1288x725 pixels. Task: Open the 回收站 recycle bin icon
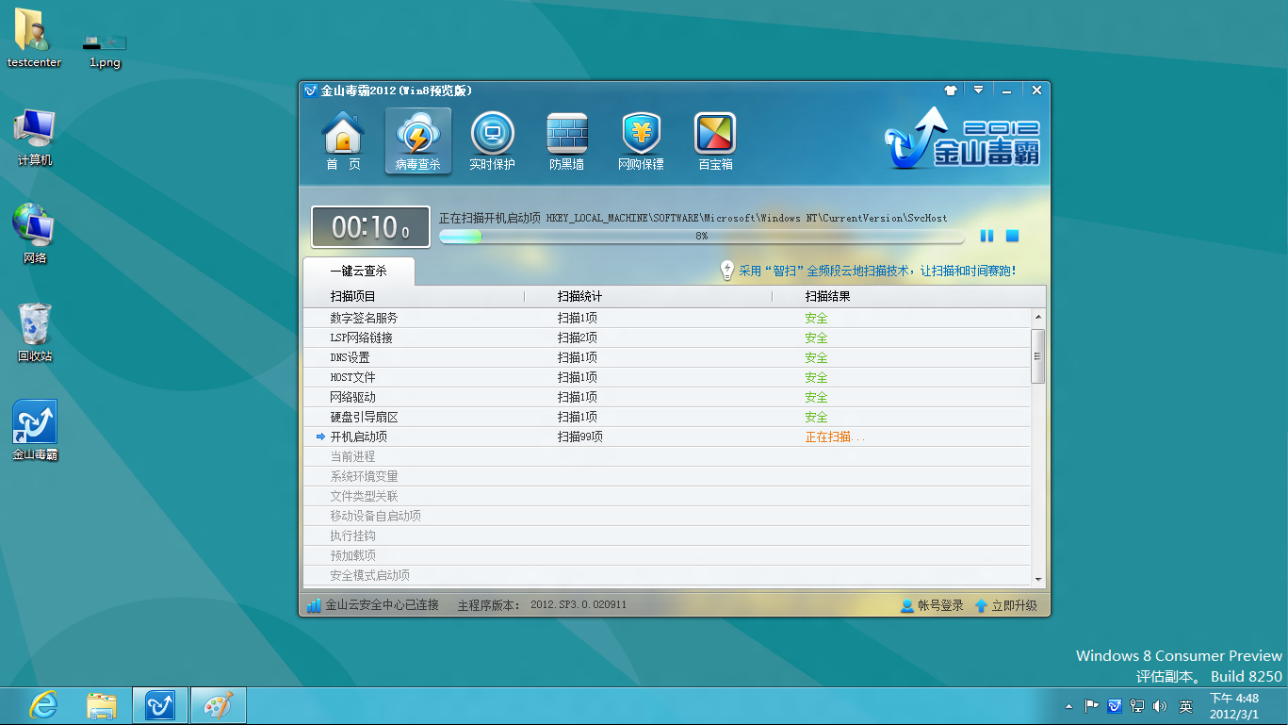35,332
